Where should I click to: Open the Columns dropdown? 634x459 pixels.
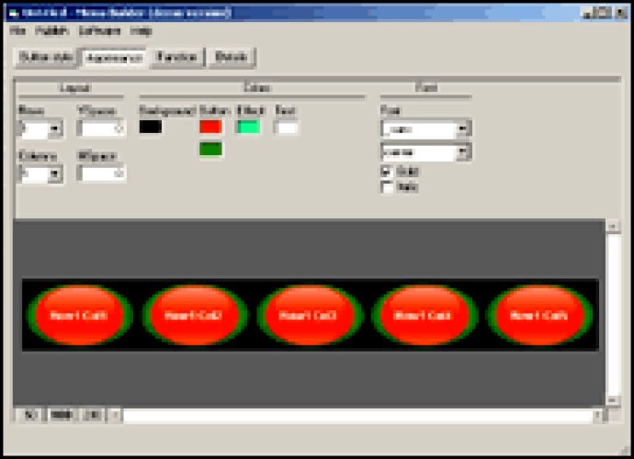(x=55, y=174)
